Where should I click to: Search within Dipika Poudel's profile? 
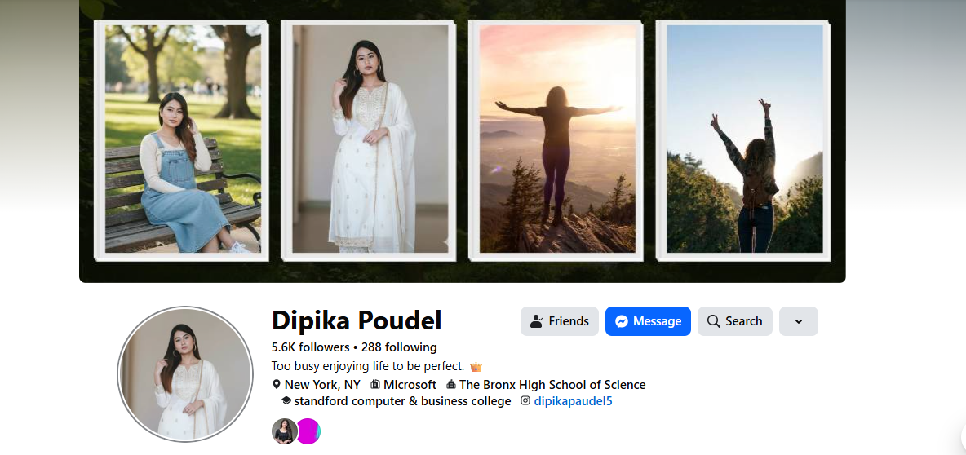(x=734, y=321)
